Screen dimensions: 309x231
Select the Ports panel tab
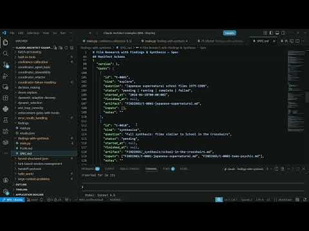click(x=169, y=169)
